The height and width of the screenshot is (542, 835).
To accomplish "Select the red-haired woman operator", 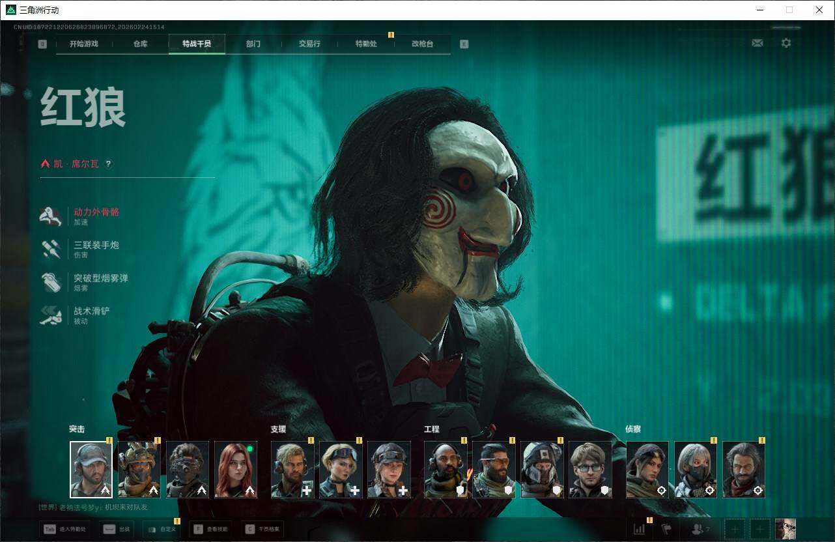I will point(236,470).
